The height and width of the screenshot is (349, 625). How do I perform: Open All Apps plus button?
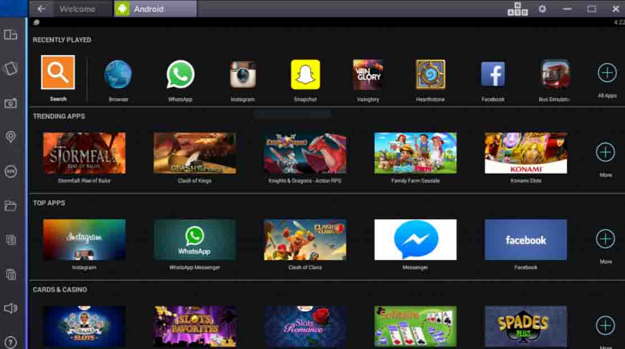point(607,73)
